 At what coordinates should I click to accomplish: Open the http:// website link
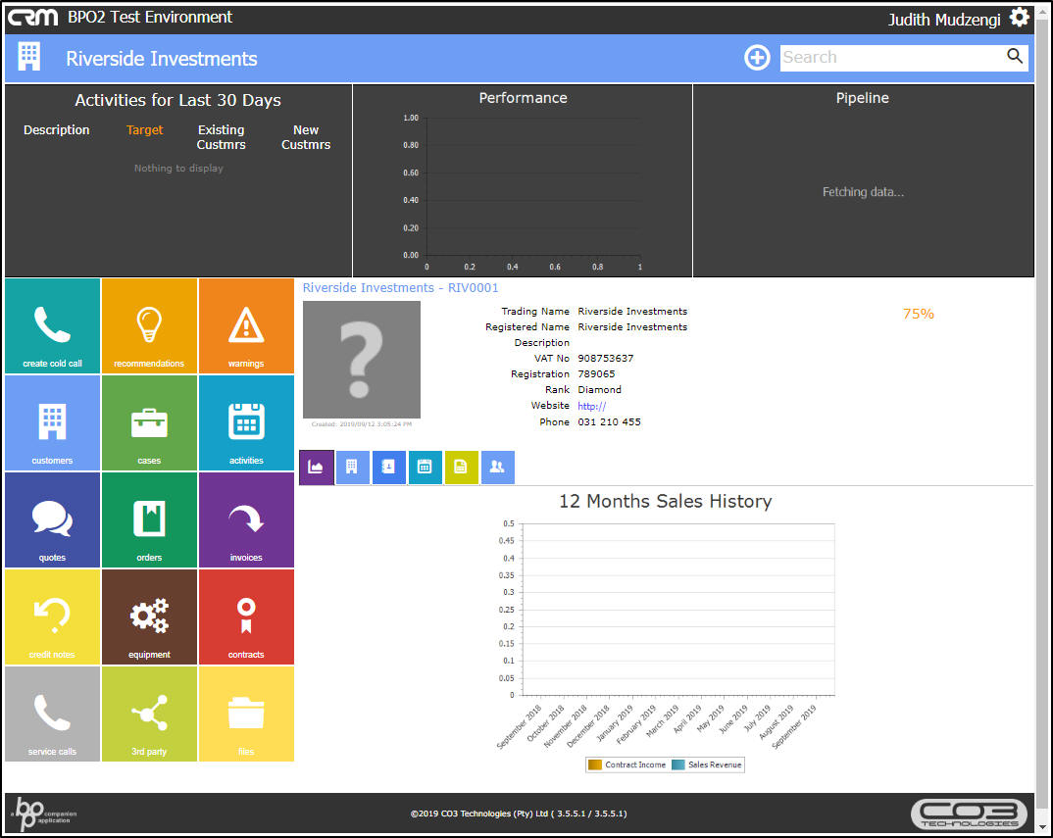pos(591,406)
